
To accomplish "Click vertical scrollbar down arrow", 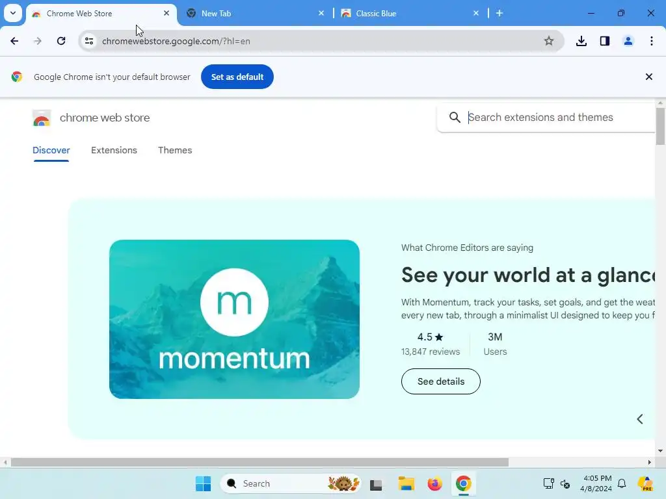I will point(661,451).
